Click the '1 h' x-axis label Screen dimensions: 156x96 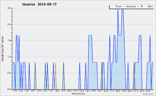[15, 91]
